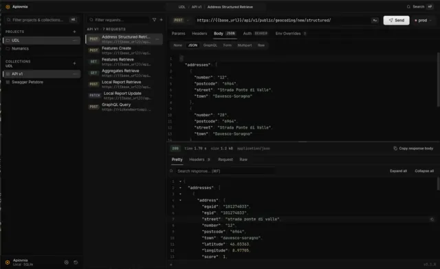Open the API v1 collection options menu

(75, 74)
